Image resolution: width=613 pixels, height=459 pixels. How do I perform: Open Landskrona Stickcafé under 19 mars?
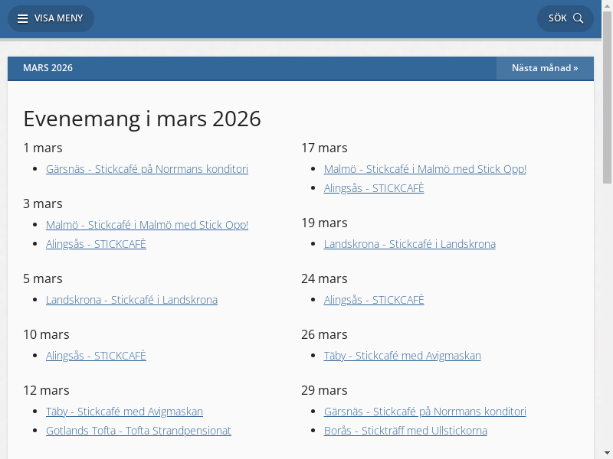click(409, 244)
